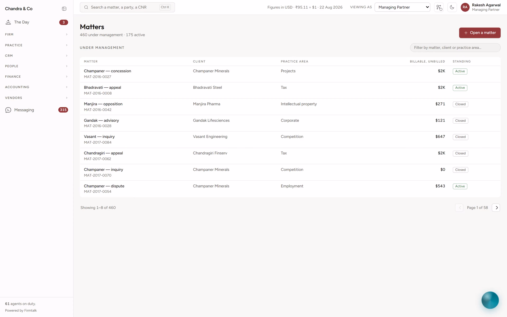Image resolution: width=507 pixels, height=317 pixels.
Task: Expand the FINANCE sidebar section
Action: coord(36,77)
